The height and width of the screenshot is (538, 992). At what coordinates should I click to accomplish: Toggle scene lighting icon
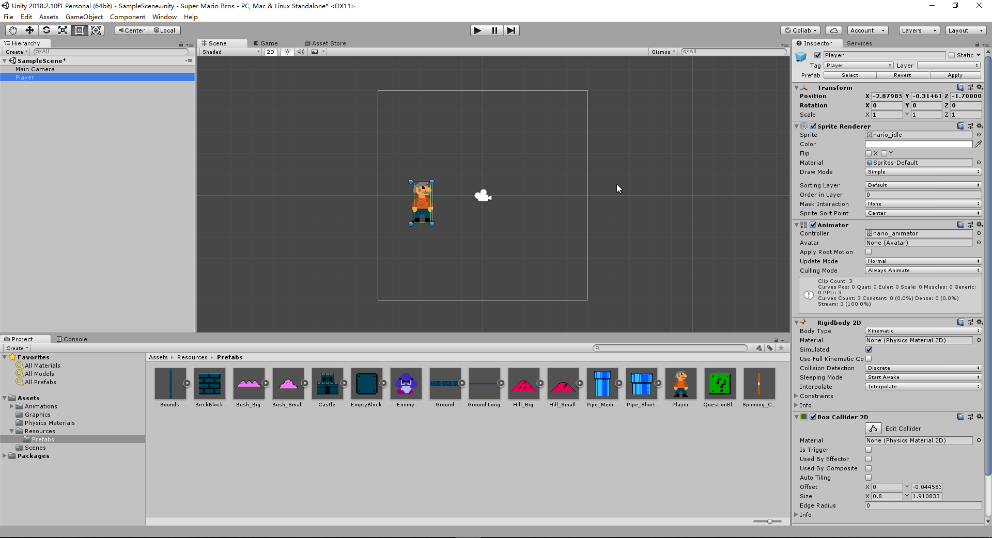(x=287, y=52)
